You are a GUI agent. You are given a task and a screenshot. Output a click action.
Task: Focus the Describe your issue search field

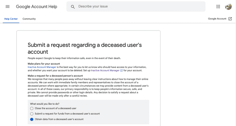click(136, 7)
